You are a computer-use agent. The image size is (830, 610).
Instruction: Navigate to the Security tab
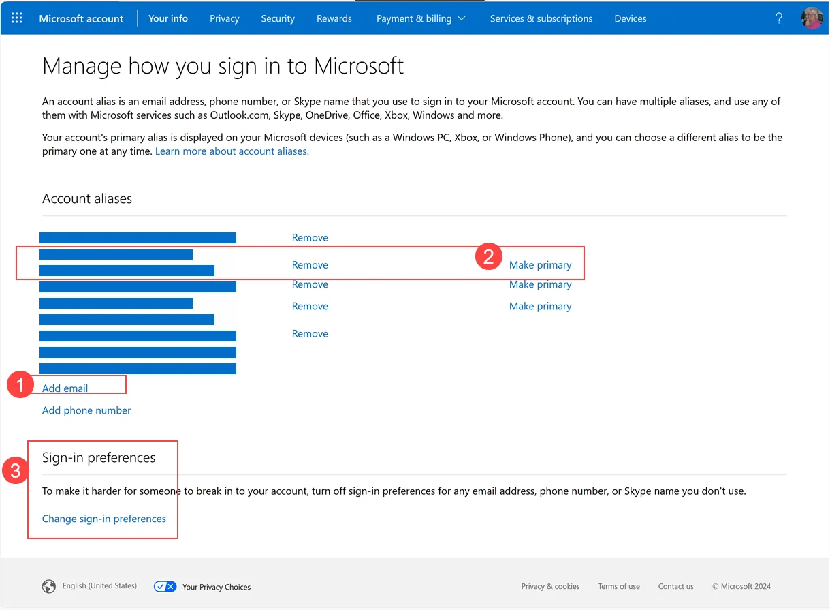point(278,18)
